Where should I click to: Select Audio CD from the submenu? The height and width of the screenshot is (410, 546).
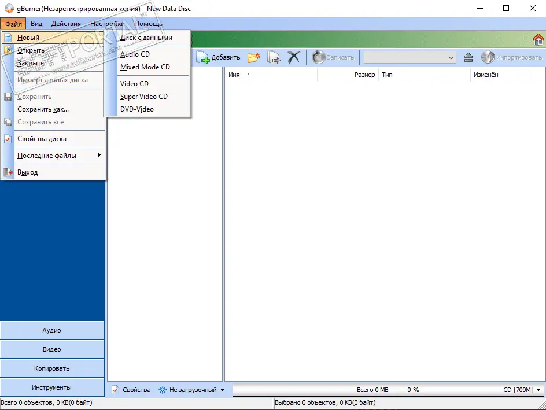(135, 54)
